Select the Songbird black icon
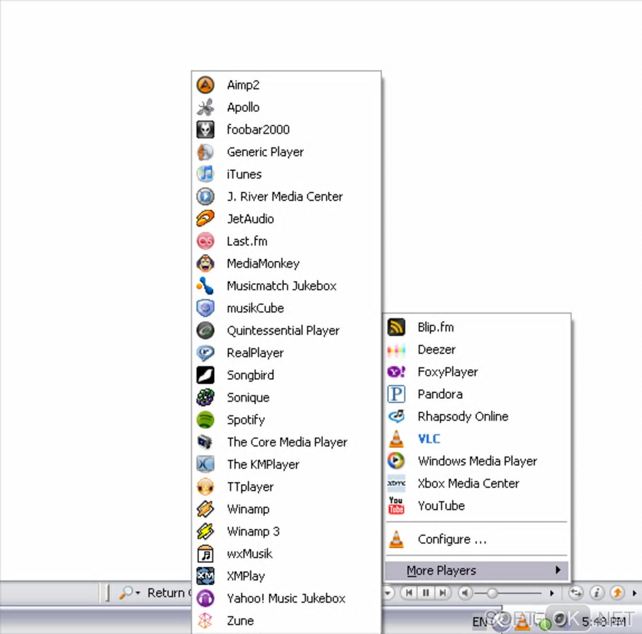The height and width of the screenshot is (634, 642). click(205, 375)
